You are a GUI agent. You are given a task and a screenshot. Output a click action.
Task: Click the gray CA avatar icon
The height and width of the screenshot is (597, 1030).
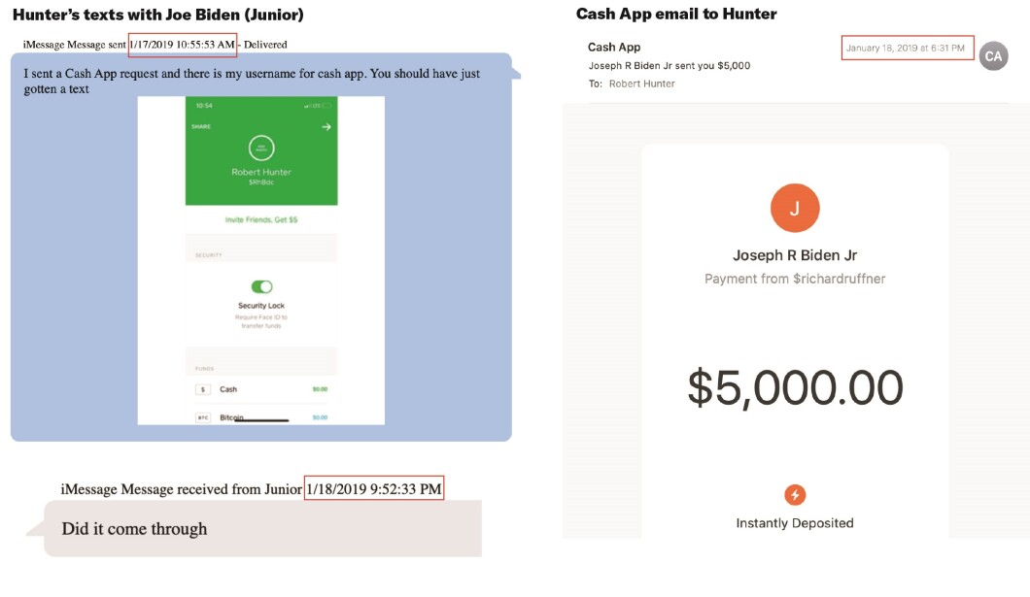pyautogui.click(x=993, y=56)
